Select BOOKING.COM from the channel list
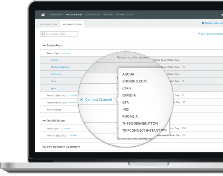The height and width of the screenshot is (176, 223). (134, 81)
